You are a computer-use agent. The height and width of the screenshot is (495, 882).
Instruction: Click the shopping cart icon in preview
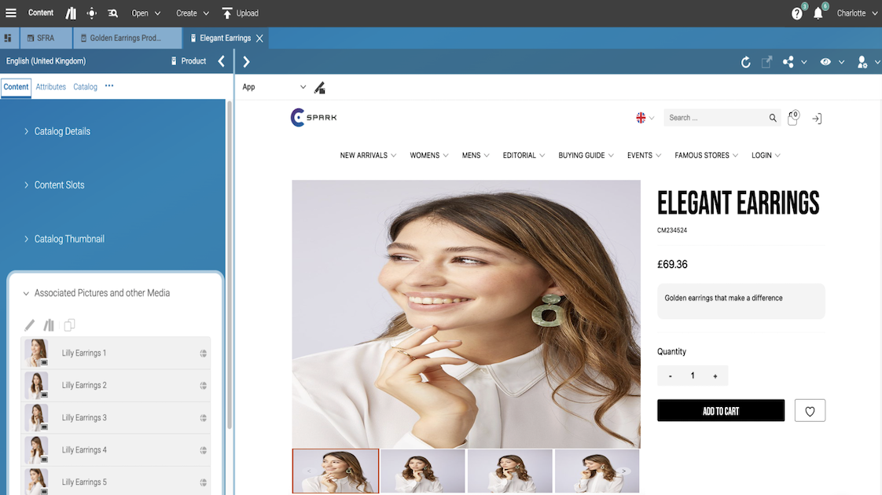pyautogui.click(x=792, y=118)
